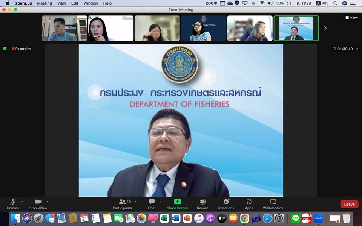Open Calendar from the Dock
Viewport: 362px width, 226px height.
point(84,218)
